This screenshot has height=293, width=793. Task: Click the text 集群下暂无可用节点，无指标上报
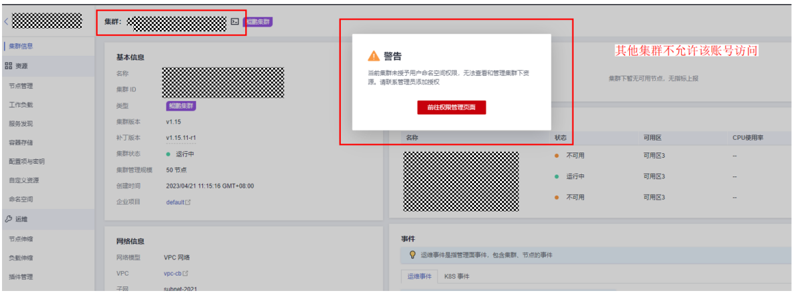pos(655,79)
